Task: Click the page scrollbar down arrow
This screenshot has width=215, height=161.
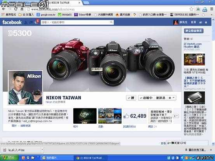Action: [x=213, y=144]
